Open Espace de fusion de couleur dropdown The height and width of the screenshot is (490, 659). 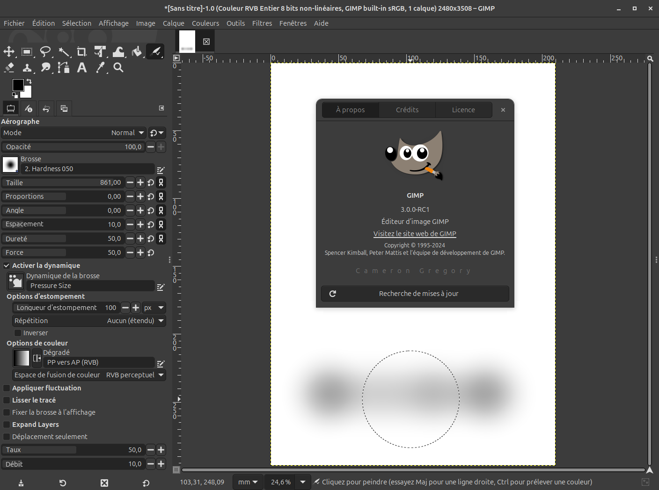coord(89,375)
